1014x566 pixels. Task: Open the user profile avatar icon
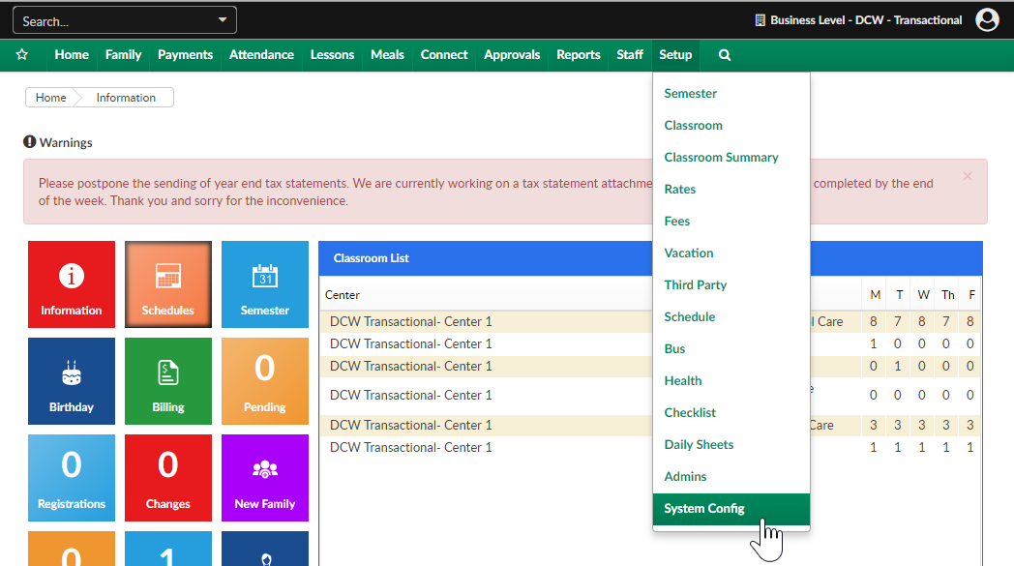pos(987,20)
